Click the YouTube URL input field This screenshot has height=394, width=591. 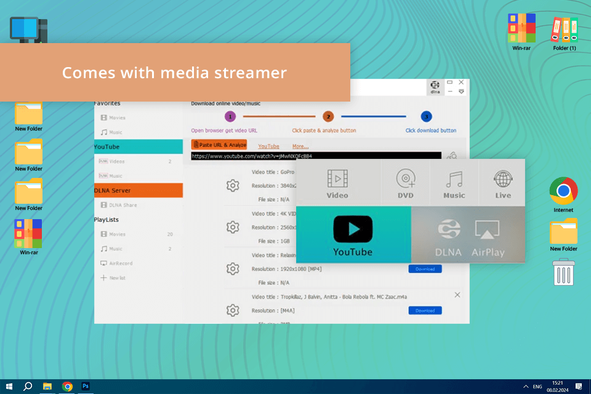tap(316, 156)
